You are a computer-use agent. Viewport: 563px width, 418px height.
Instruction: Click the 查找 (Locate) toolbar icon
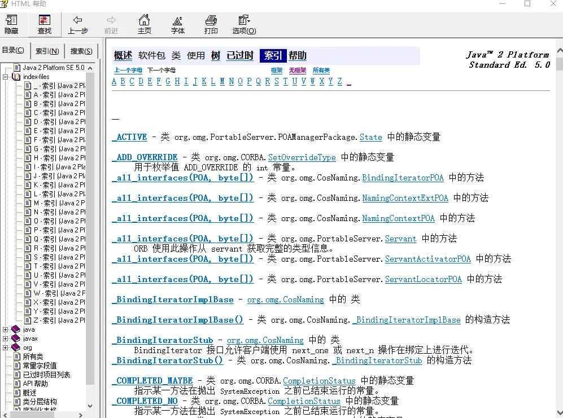(x=44, y=24)
